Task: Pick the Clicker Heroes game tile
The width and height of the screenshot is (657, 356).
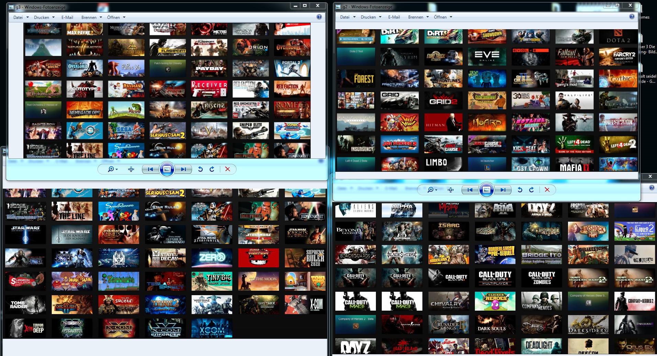Action: pos(495,301)
